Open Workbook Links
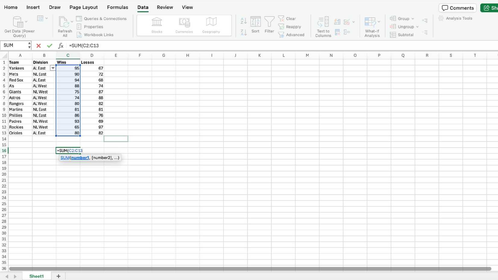 click(95, 35)
